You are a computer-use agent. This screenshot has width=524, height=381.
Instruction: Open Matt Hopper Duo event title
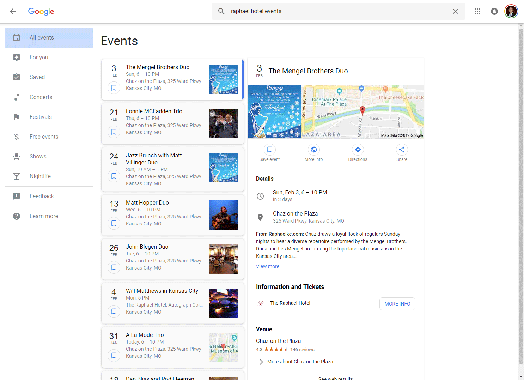coord(147,202)
